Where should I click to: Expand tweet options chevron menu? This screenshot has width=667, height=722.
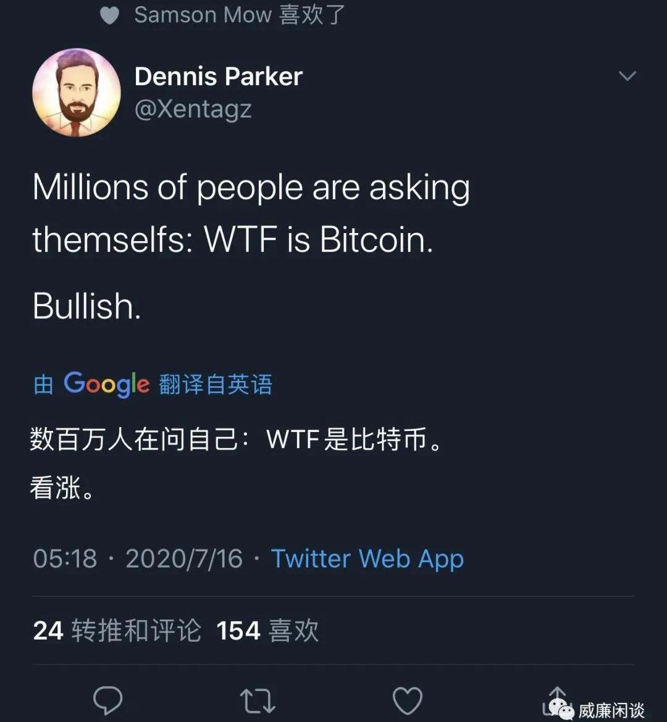627,75
